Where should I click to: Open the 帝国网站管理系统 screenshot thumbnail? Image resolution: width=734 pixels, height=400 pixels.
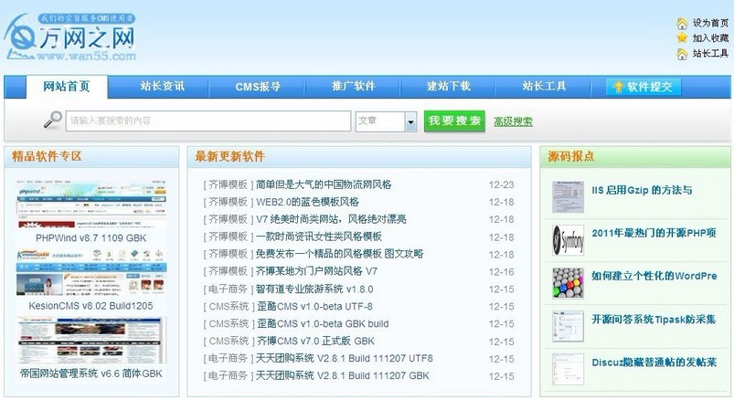[91, 341]
